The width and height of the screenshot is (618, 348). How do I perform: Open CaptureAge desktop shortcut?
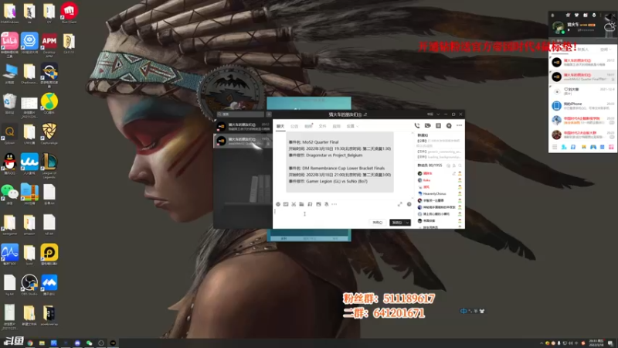click(x=49, y=133)
